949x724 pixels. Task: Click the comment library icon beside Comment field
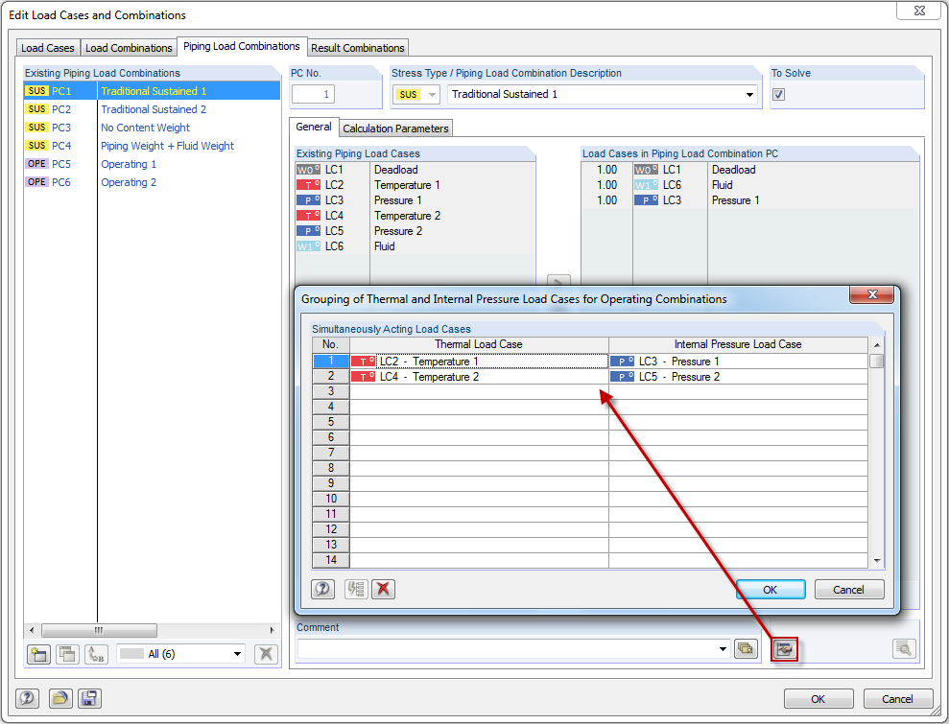click(746, 649)
